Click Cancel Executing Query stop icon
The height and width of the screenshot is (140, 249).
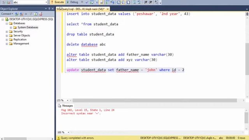pos(82,2)
